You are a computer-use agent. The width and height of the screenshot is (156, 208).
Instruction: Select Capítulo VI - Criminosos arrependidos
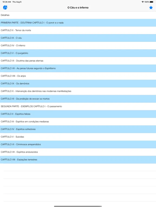[78, 144]
